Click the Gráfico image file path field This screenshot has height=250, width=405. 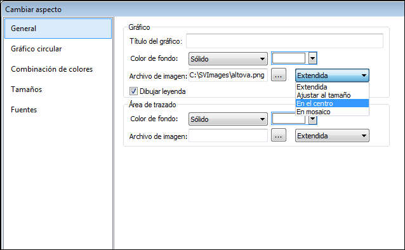point(228,75)
